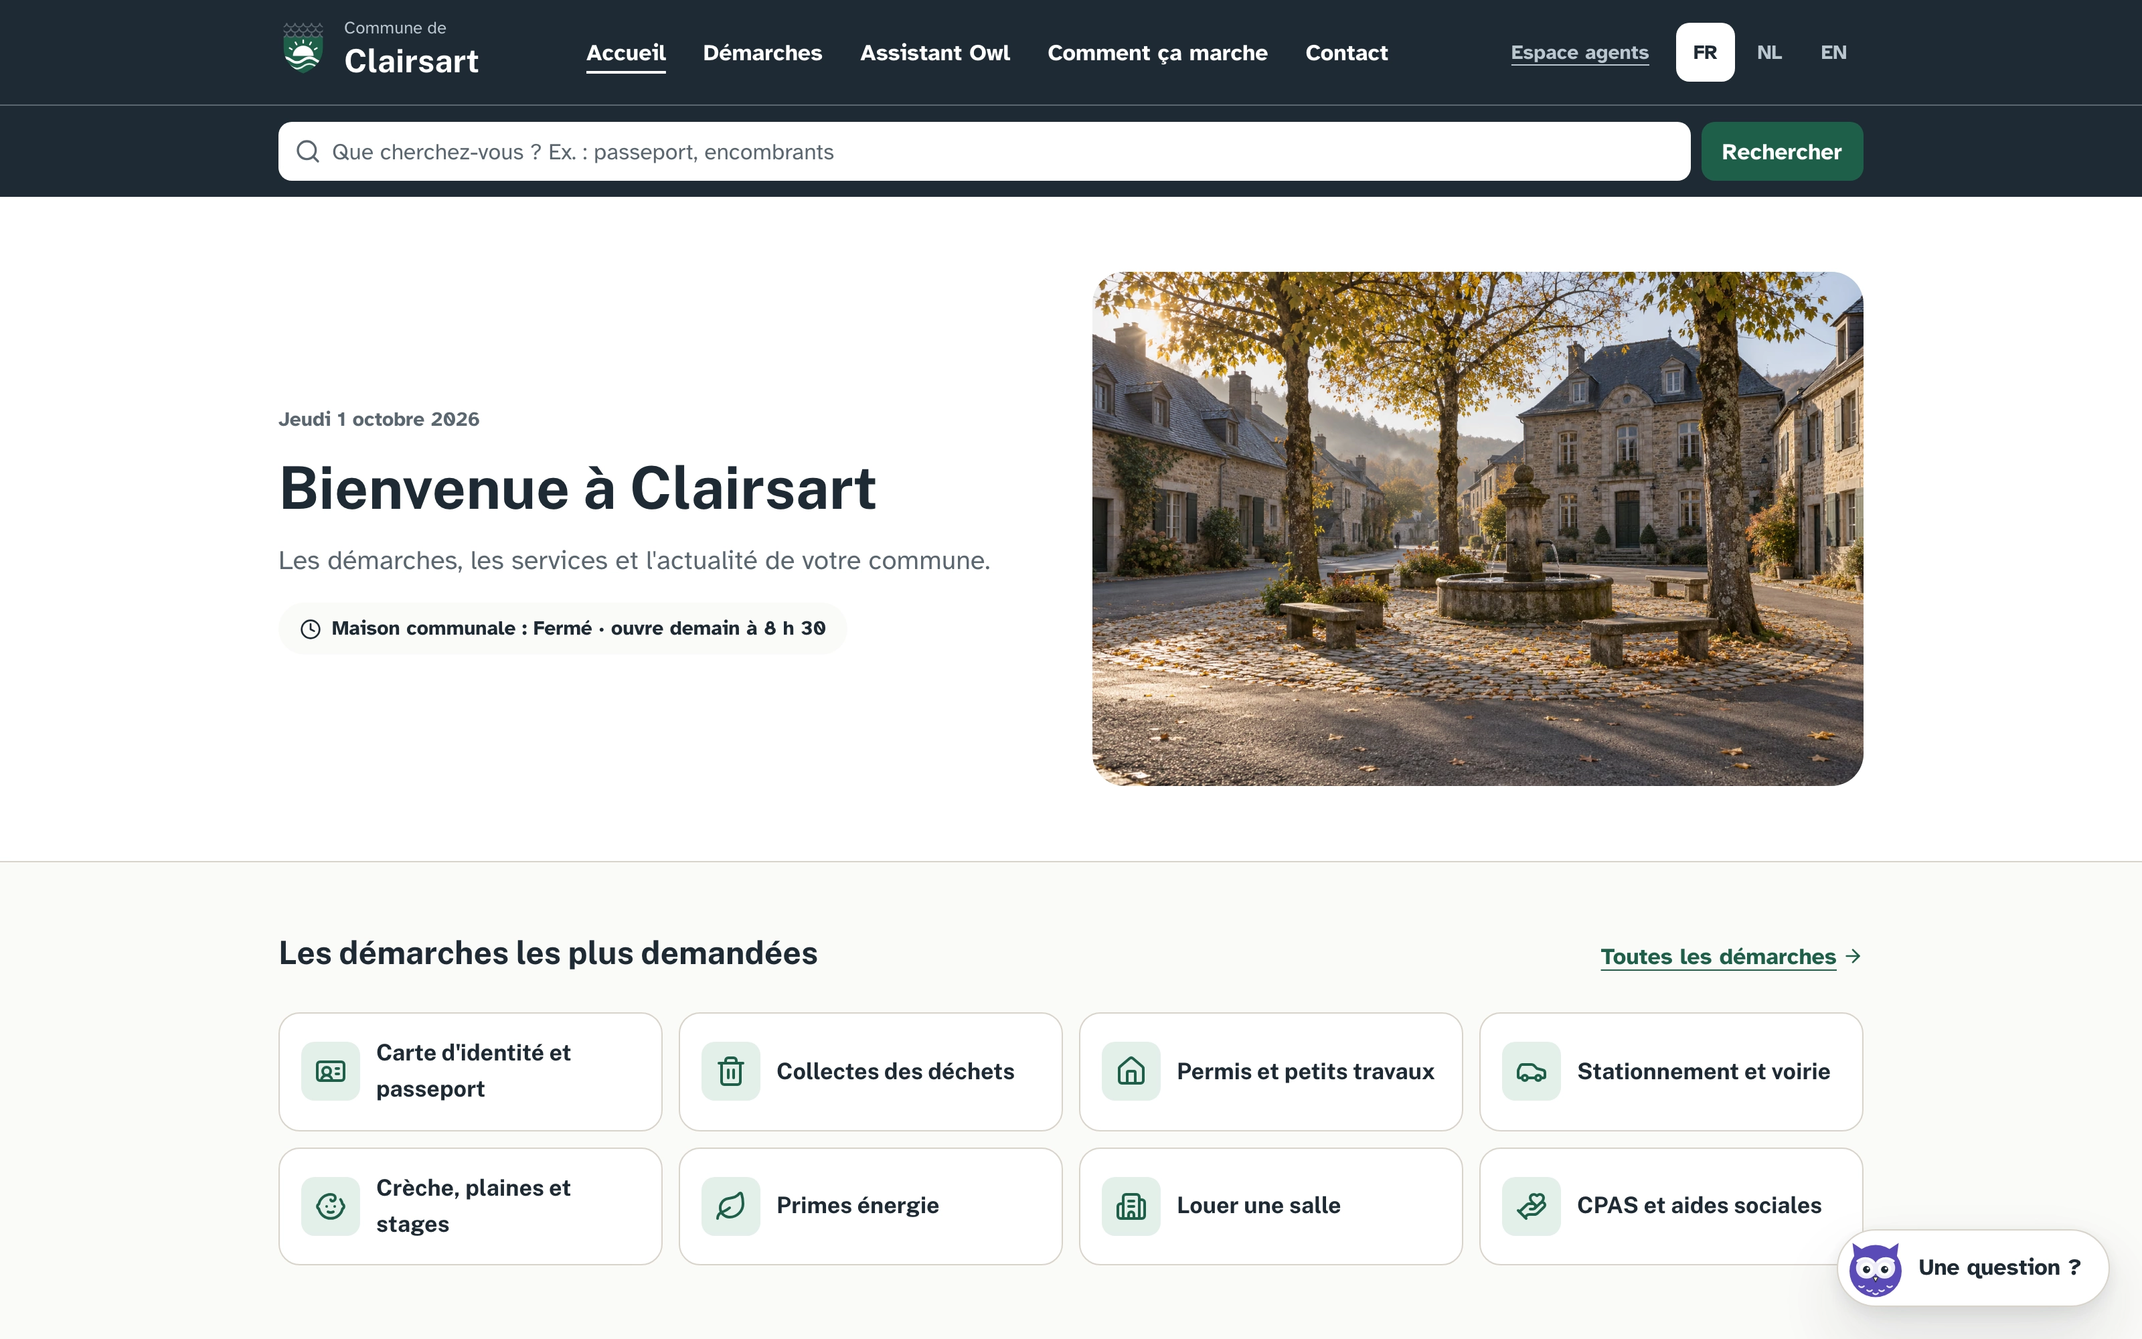The image size is (2142, 1339).
Task: Open Assistant Owl page
Action: [934, 53]
